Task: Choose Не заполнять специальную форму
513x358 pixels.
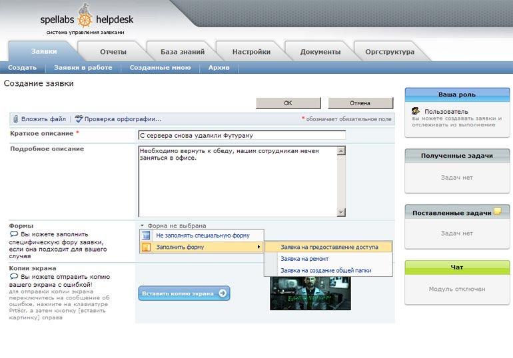Action: 202,235
